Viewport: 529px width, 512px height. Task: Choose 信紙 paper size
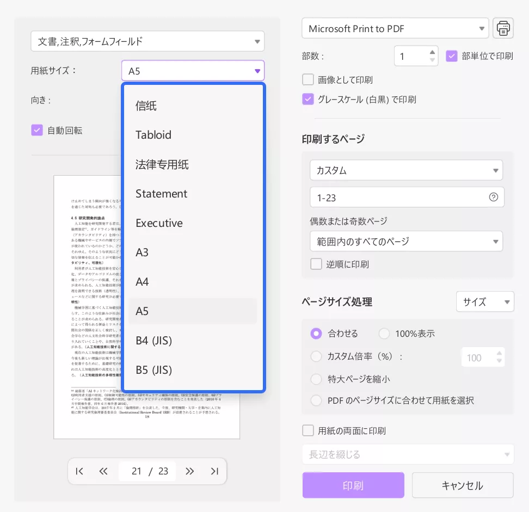193,106
